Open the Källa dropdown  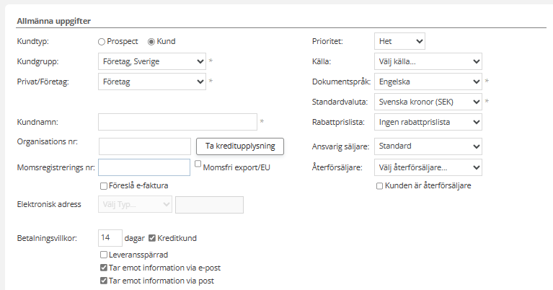point(428,61)
